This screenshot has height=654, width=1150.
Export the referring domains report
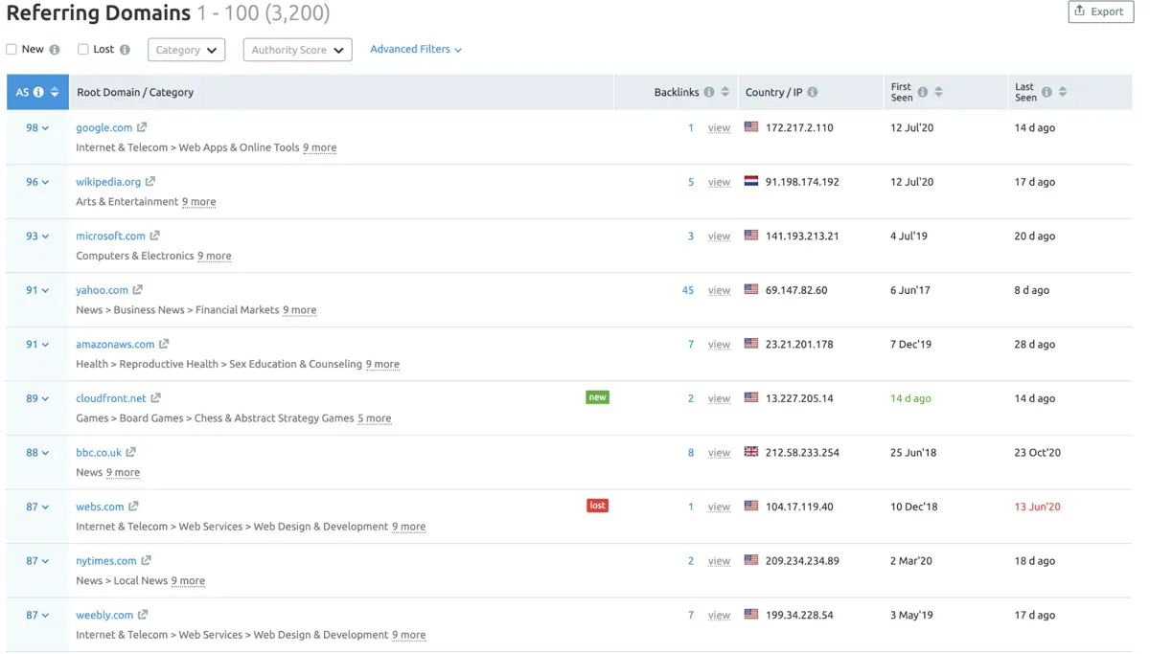pos(1100,11)
